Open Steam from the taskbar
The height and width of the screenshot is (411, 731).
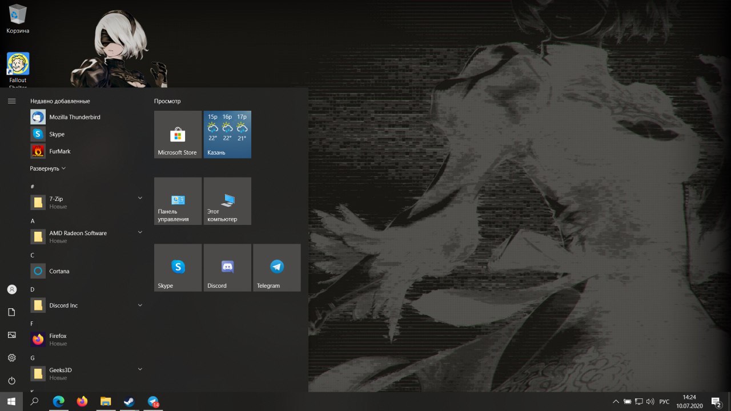pyautogui.click(x=129, y=401)
